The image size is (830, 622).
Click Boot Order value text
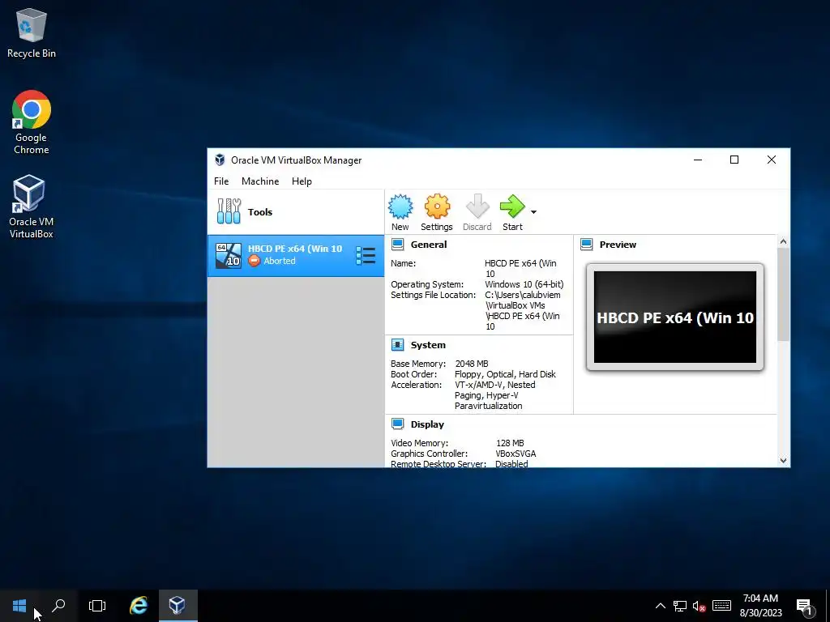[x=505, y=374]
